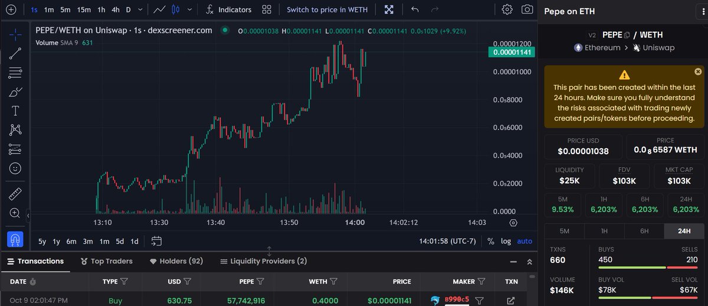
Task: Select the 24H stats tab
Action: pyautogui.click(x=684, y=231)
